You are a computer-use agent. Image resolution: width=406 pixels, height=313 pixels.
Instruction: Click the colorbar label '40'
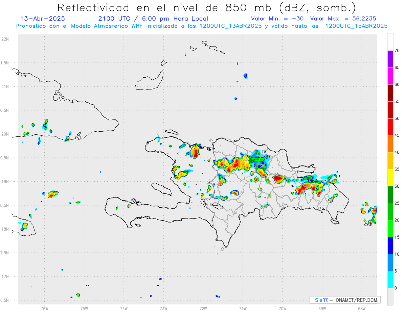pyautogui.click(x=397, y=152)
